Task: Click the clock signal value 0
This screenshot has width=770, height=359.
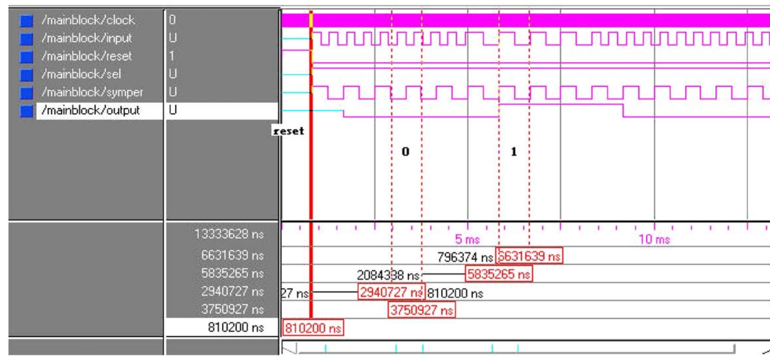Action: pos(172,20)
